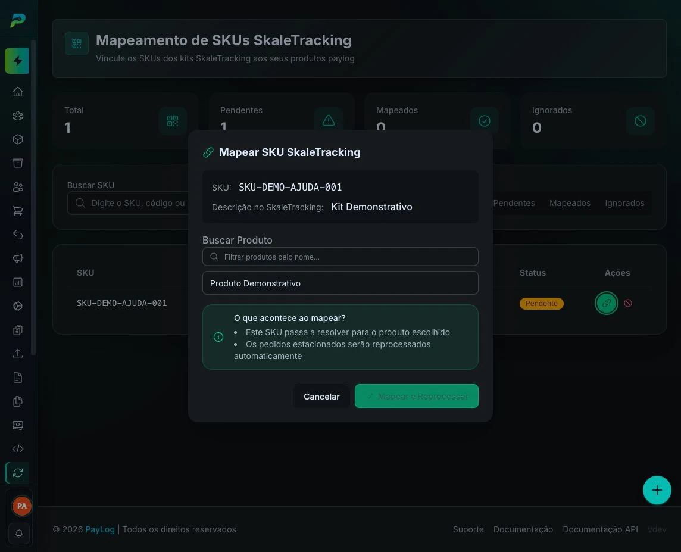
Task: Open the upload arrow sidebar icon
Action: (18, 354)
